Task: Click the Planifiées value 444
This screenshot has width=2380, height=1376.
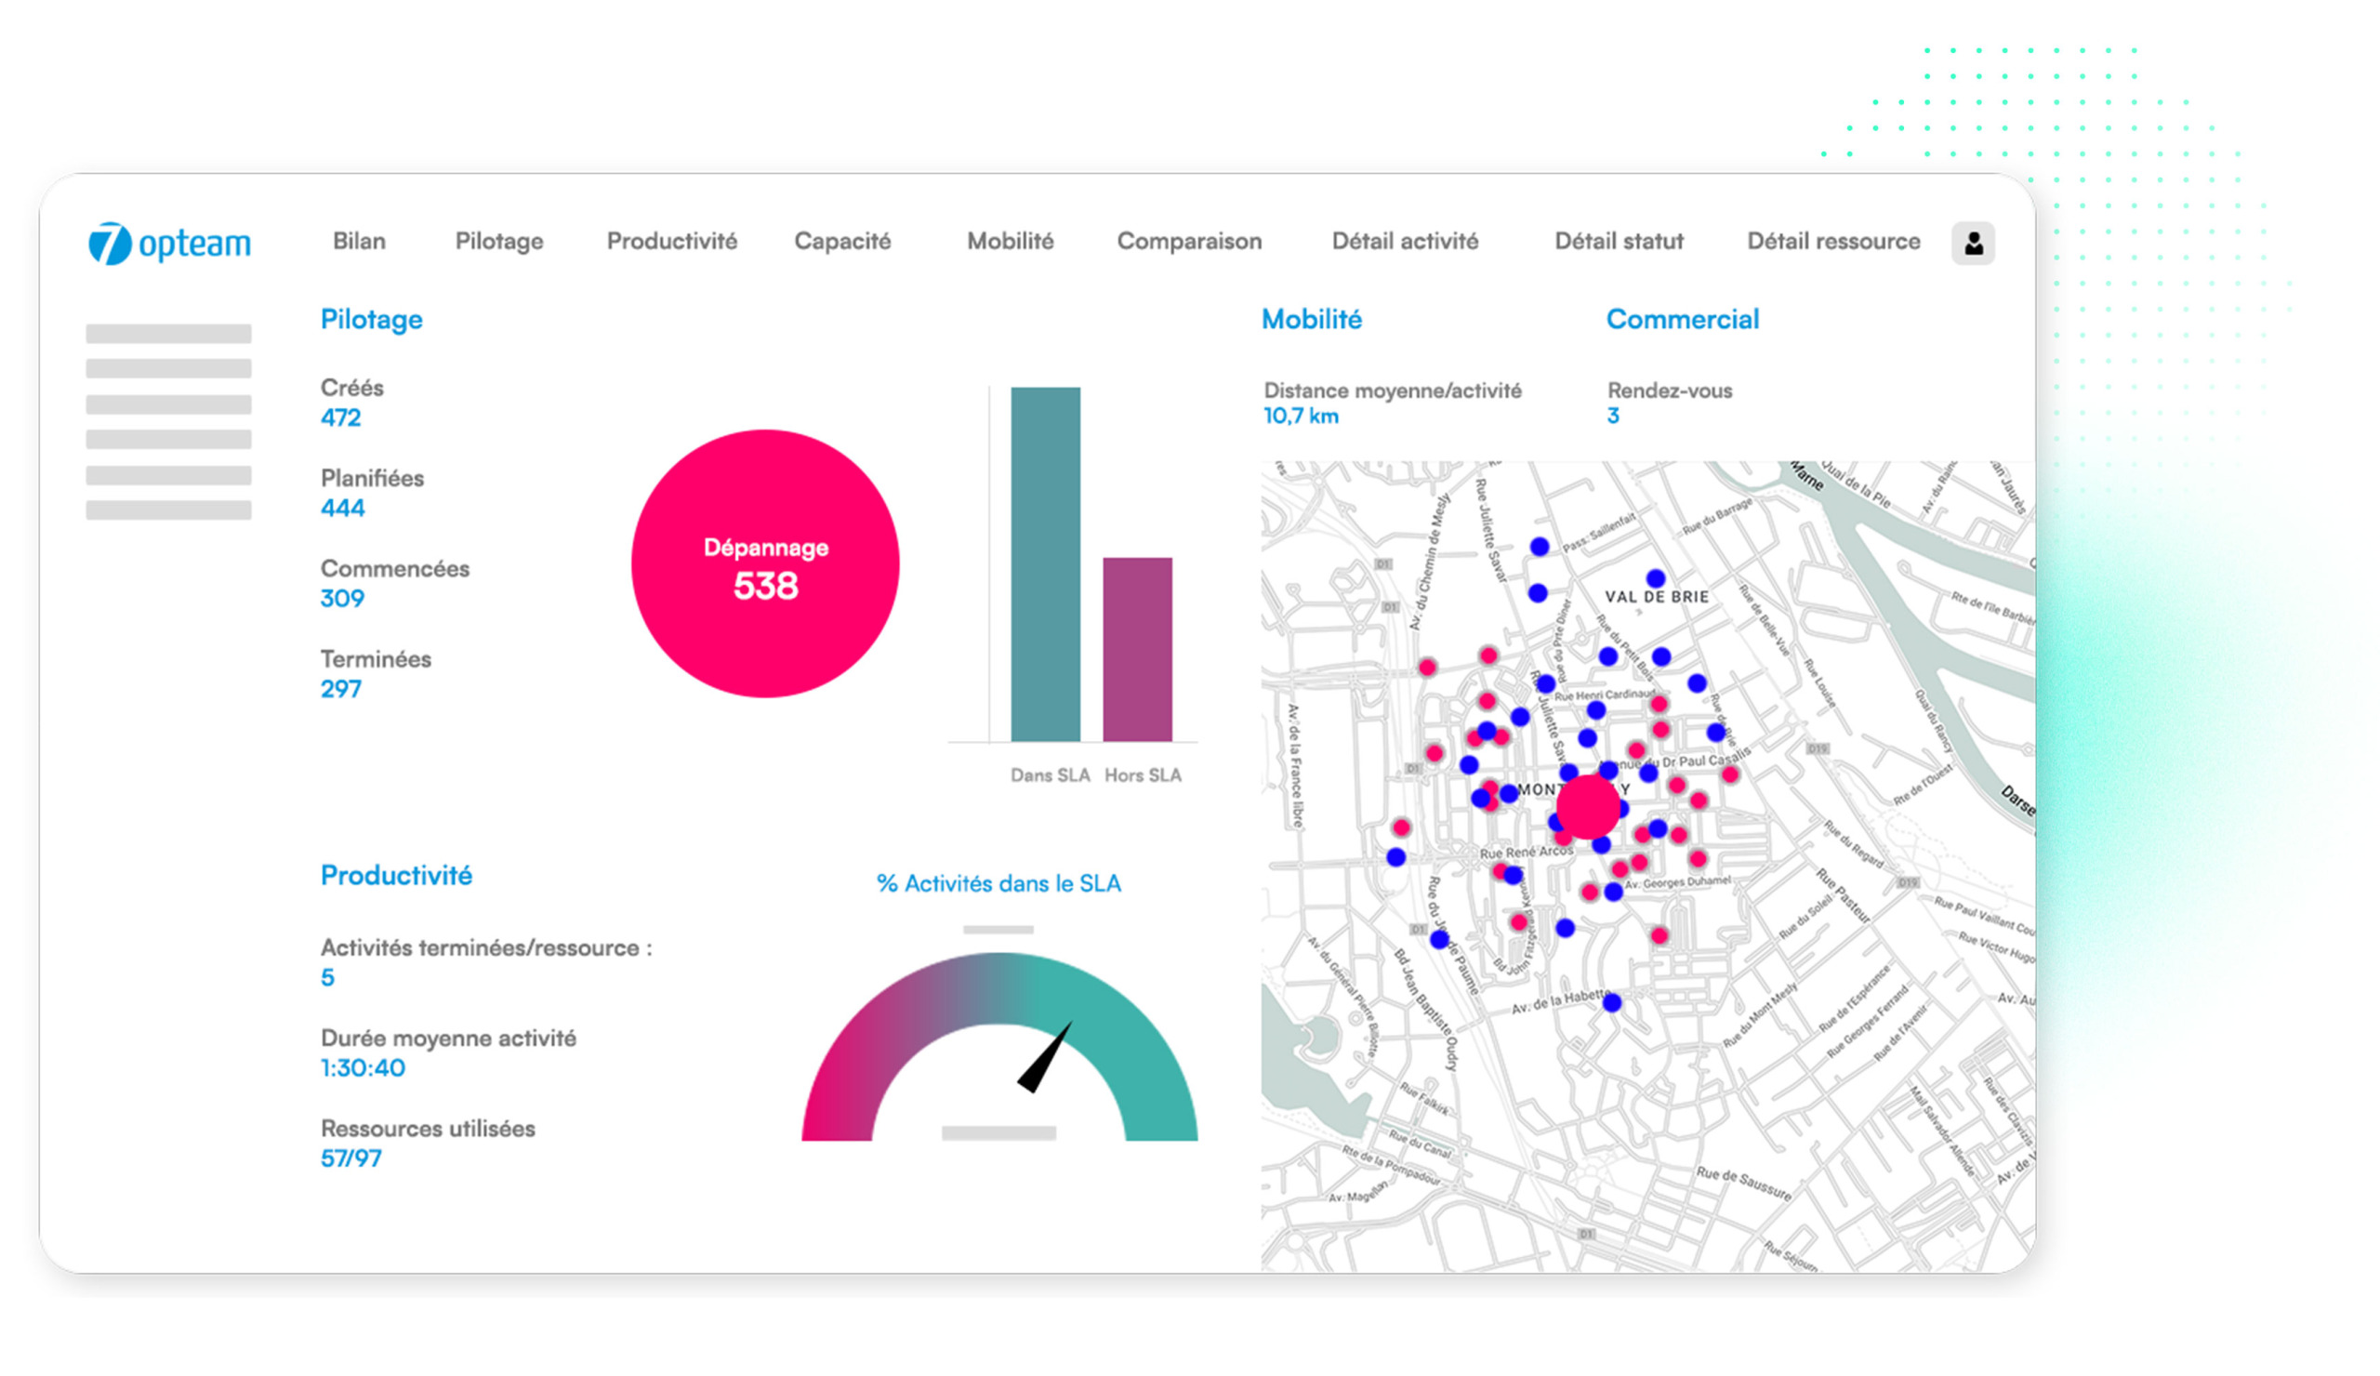Action: pyautogui.click(x=343, y=508)
